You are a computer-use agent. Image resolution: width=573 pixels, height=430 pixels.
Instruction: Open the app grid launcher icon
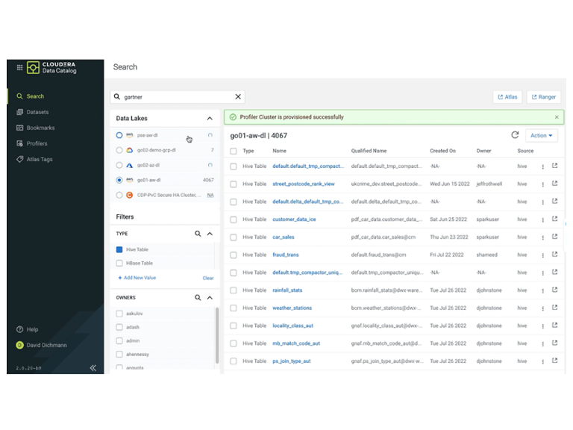[19, 67]
